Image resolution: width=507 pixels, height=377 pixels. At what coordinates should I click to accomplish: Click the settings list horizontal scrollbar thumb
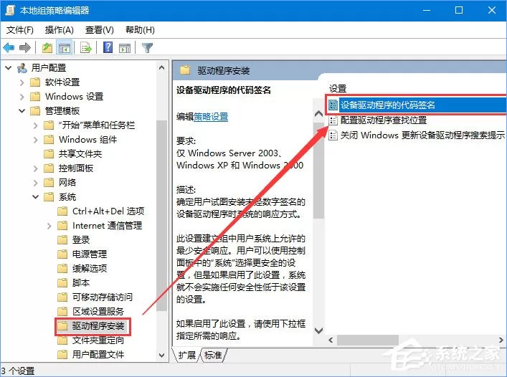coord(368,340)
